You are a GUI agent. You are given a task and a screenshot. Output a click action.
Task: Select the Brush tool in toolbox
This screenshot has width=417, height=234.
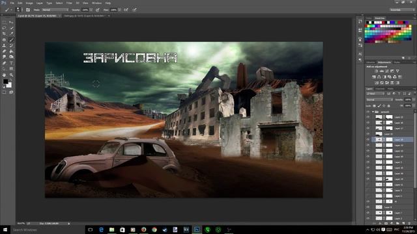(12, 40)
